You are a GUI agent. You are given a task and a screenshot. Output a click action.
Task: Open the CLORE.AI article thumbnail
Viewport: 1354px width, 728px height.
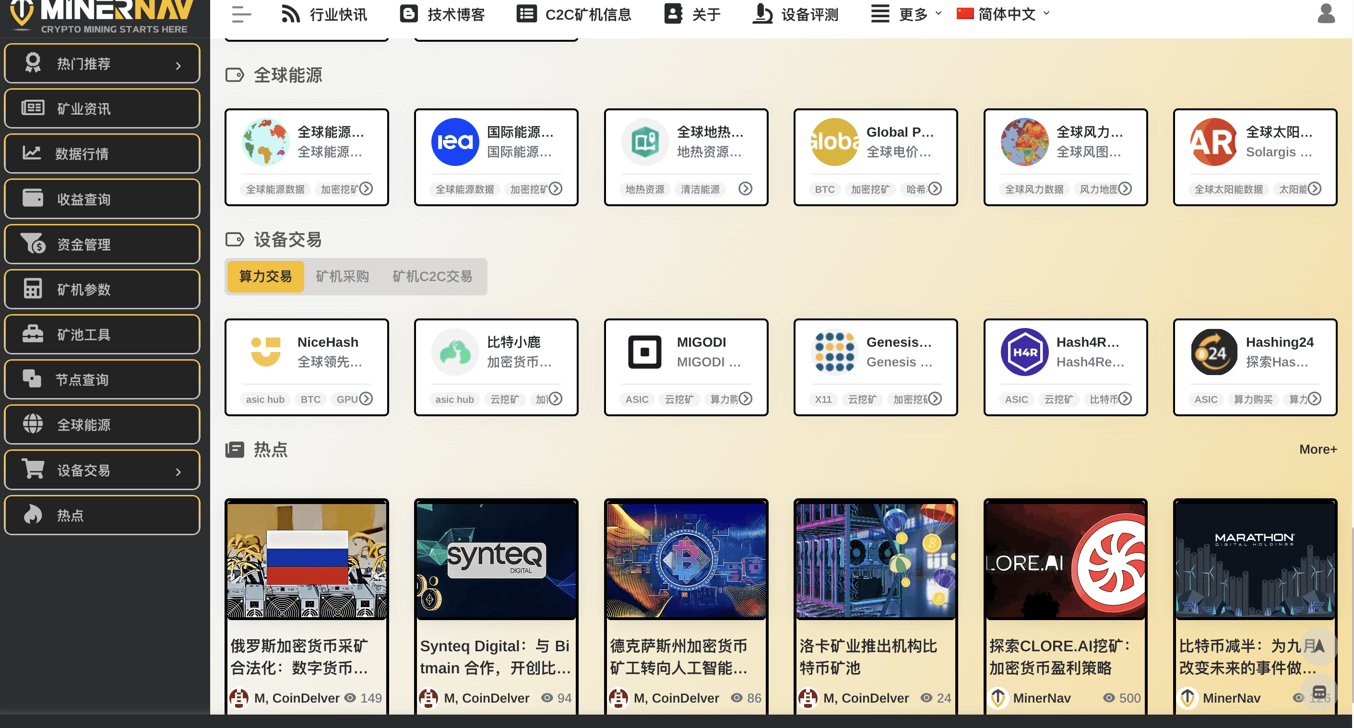point(1066,560)
